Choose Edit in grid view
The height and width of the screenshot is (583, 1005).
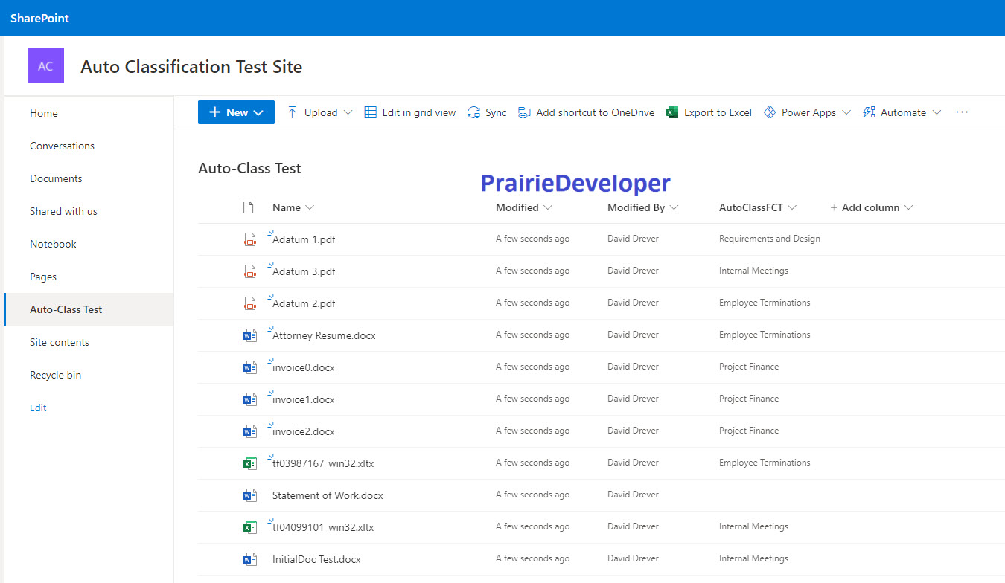pyautogui.click(x=409, y=112)
